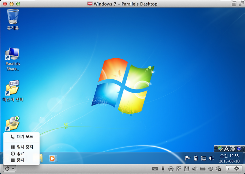Select the 메신저 센터 desktop shortcut
The width and height of the screenshot is (245, 174).
(13, 91)
